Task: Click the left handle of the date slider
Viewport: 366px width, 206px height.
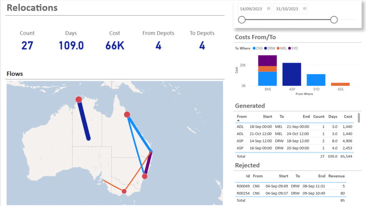Action: pyautogui.click(x=242, y=20)
